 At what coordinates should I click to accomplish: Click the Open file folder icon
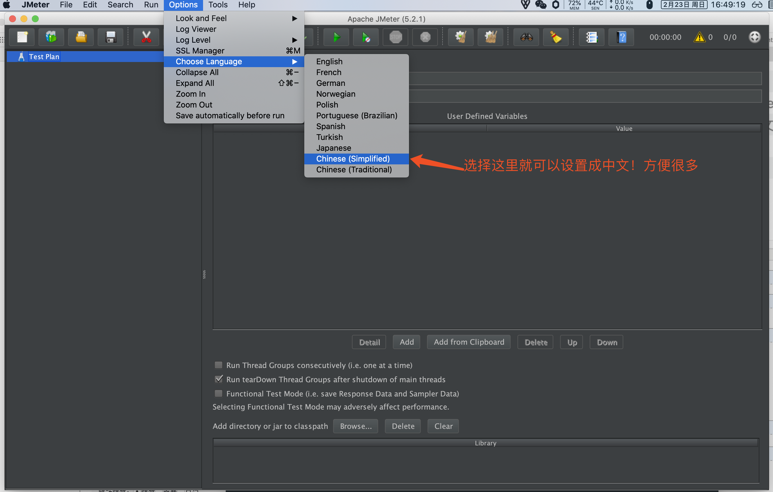click(x=81, y=37)
